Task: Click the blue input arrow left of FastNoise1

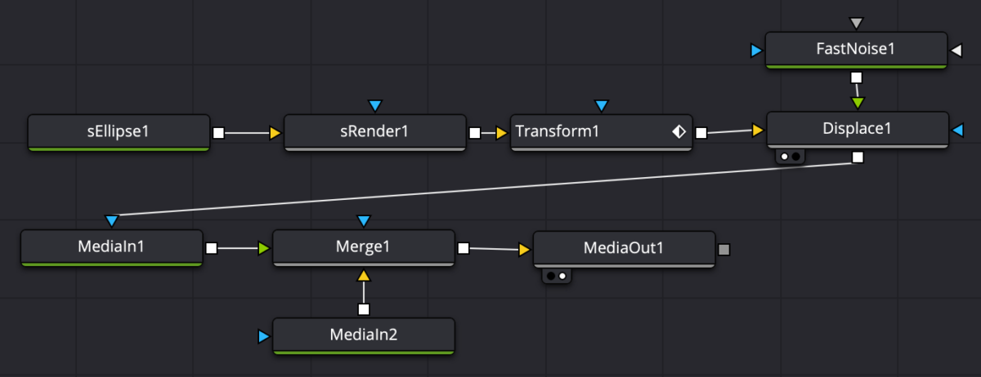Action: click(x=756, y=51)
